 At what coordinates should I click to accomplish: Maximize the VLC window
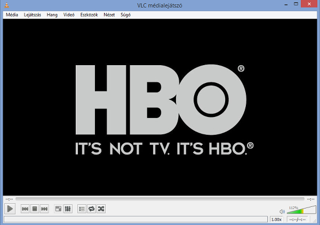pyautogui.click(x=296, y=4)
